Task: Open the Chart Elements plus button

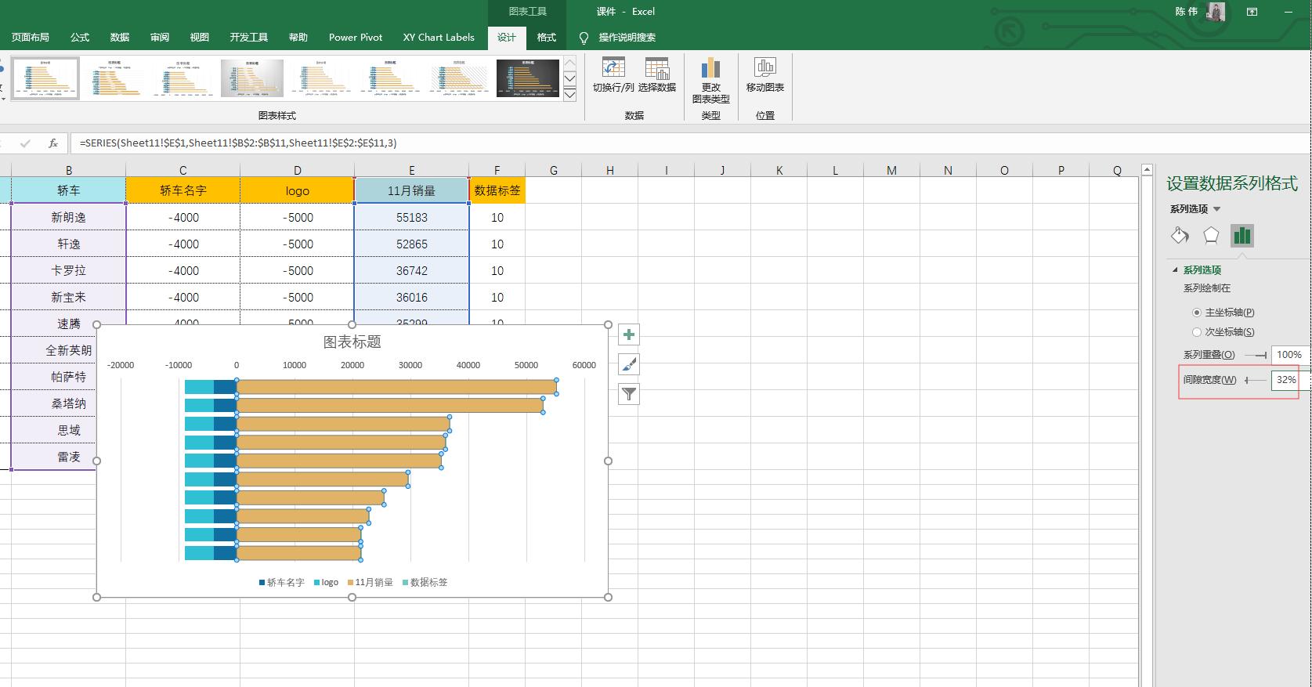Action: pos(629,335)
